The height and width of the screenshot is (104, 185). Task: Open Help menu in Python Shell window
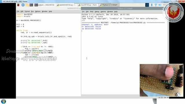point(116,12)
